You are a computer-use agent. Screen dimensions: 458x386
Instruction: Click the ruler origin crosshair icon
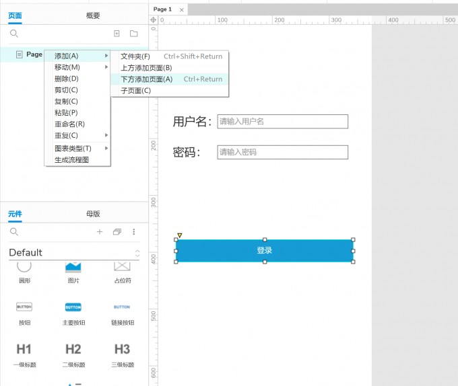[153, 20]
